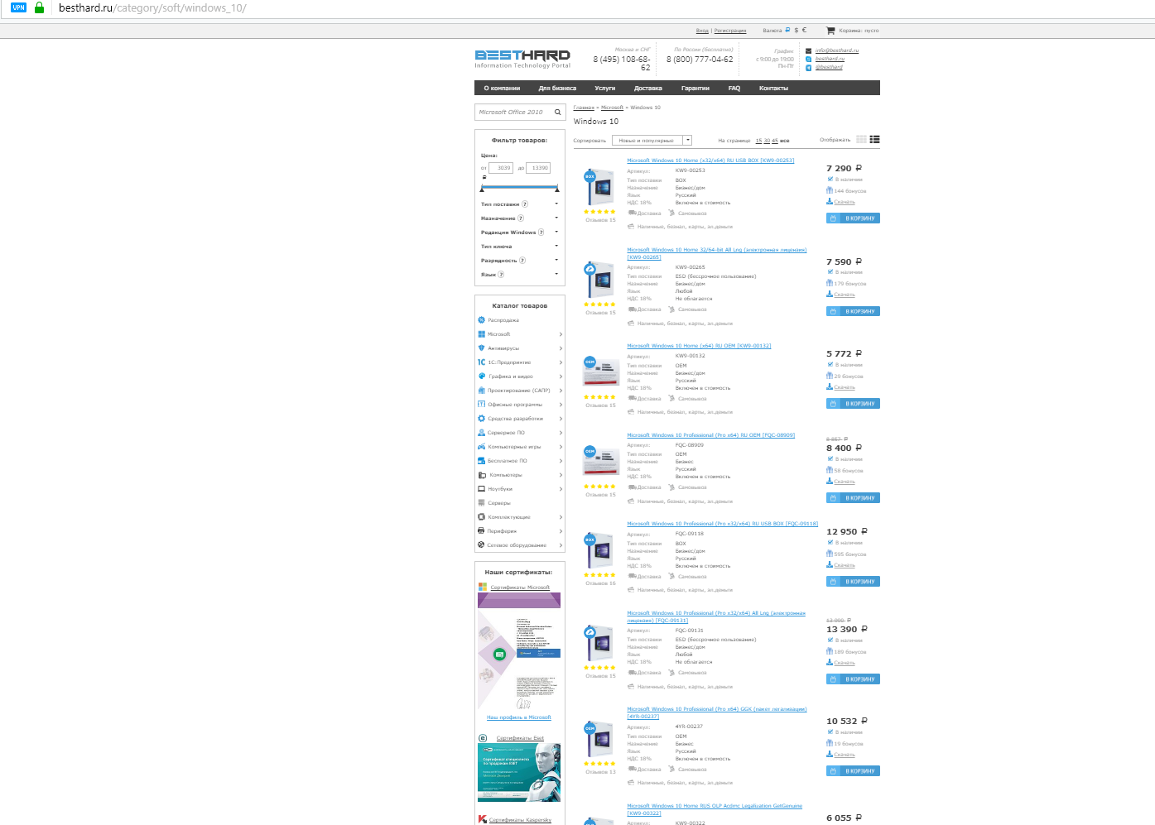Click the Сетевое оборудование icon
This screenshot has height=825, width=1155.
pyautogui.click(x=481, y=545)
